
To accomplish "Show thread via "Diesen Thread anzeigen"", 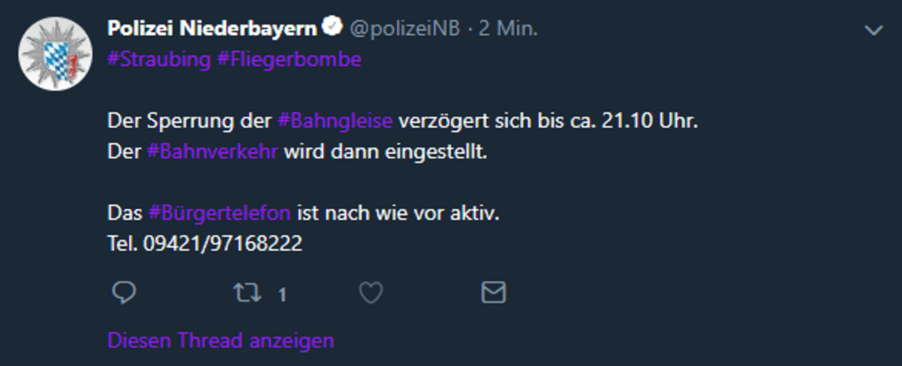I will (221, 341).
